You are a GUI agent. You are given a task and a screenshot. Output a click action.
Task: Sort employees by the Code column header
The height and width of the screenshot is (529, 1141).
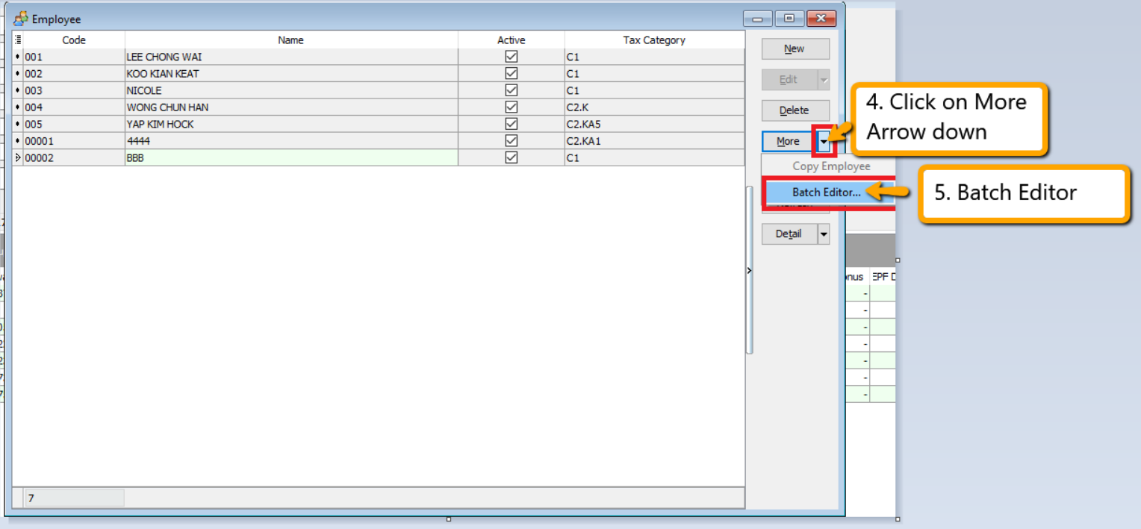pyautogui.click(x=73, y=40)
